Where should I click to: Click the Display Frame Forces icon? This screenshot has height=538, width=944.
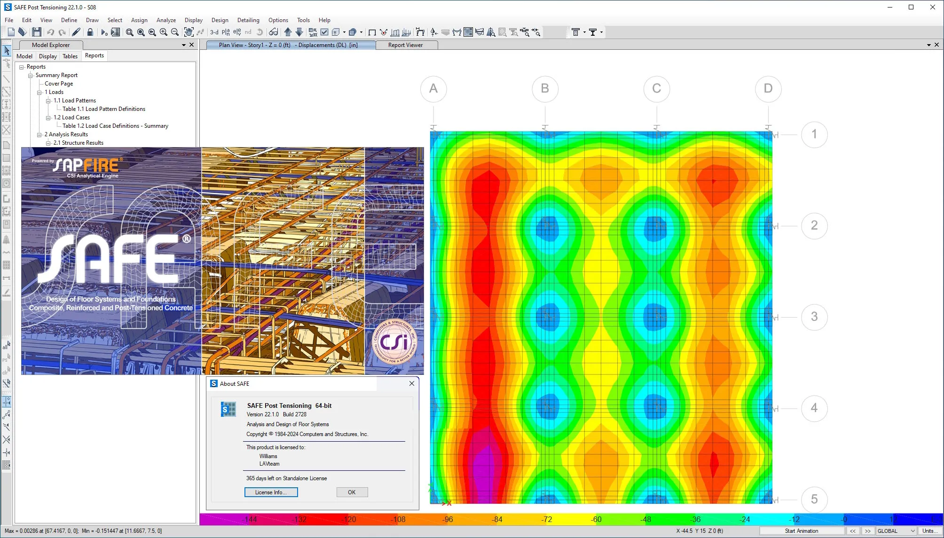[x=457, y=32]
